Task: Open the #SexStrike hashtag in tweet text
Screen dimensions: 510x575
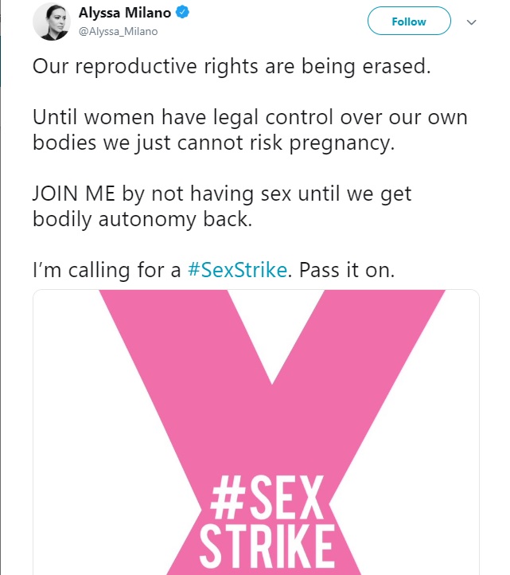Action: (237, 270)
